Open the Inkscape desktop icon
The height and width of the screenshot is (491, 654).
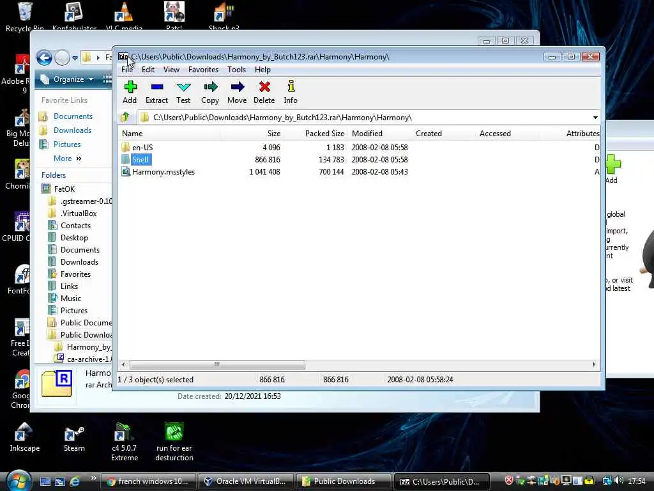tap(25, 437)
